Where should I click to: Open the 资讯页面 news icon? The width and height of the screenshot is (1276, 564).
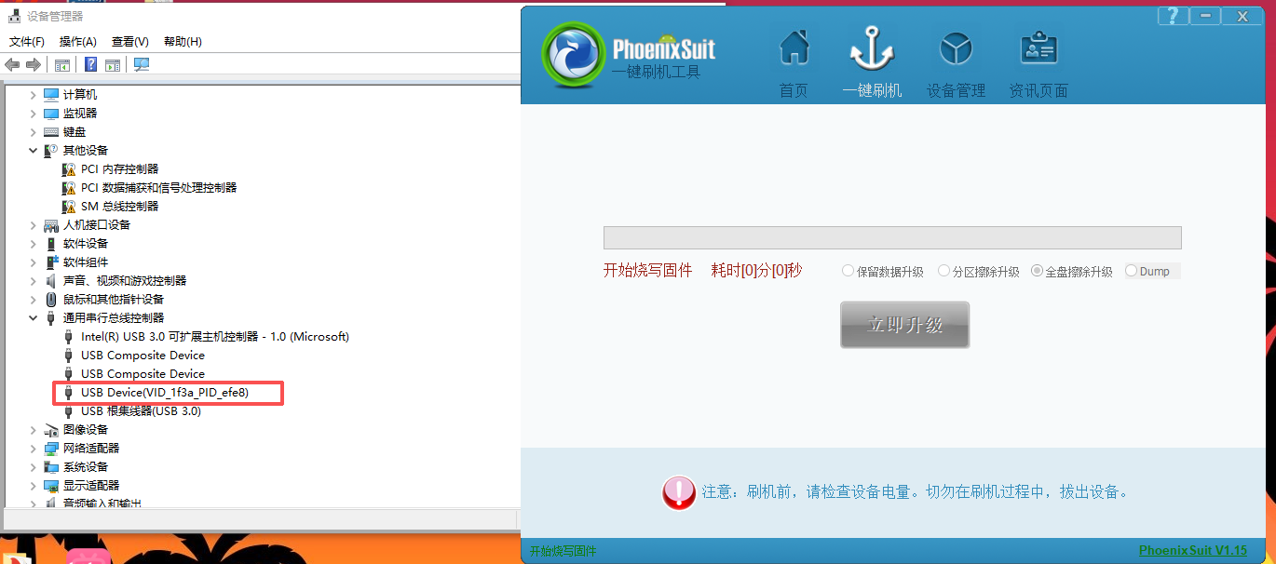(x=1038, y=56)
